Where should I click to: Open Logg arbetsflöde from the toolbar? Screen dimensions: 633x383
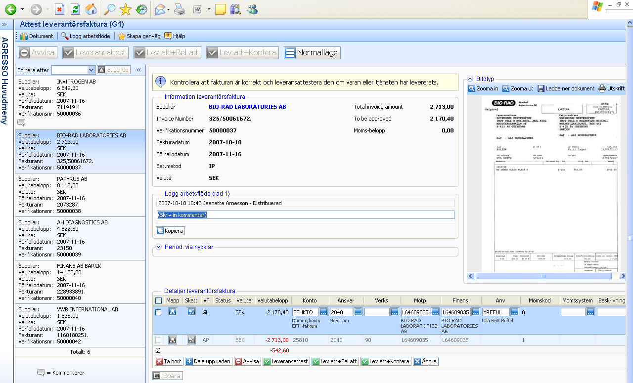pyautogui.click(x=86, y=36)
